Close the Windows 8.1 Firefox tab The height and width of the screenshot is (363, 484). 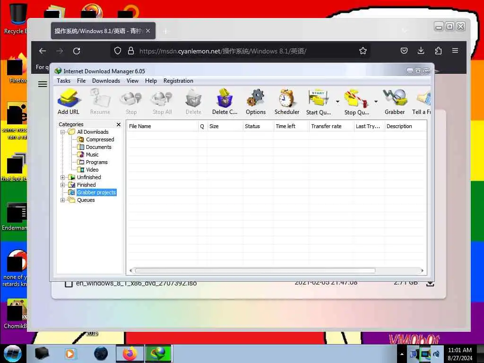148,31
